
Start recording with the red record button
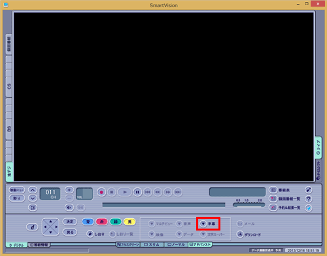coord(101,192)
